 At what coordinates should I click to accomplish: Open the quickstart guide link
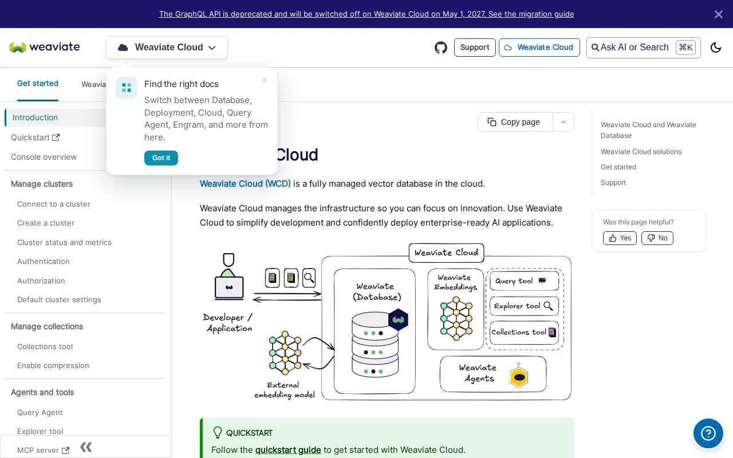(288, 450)
